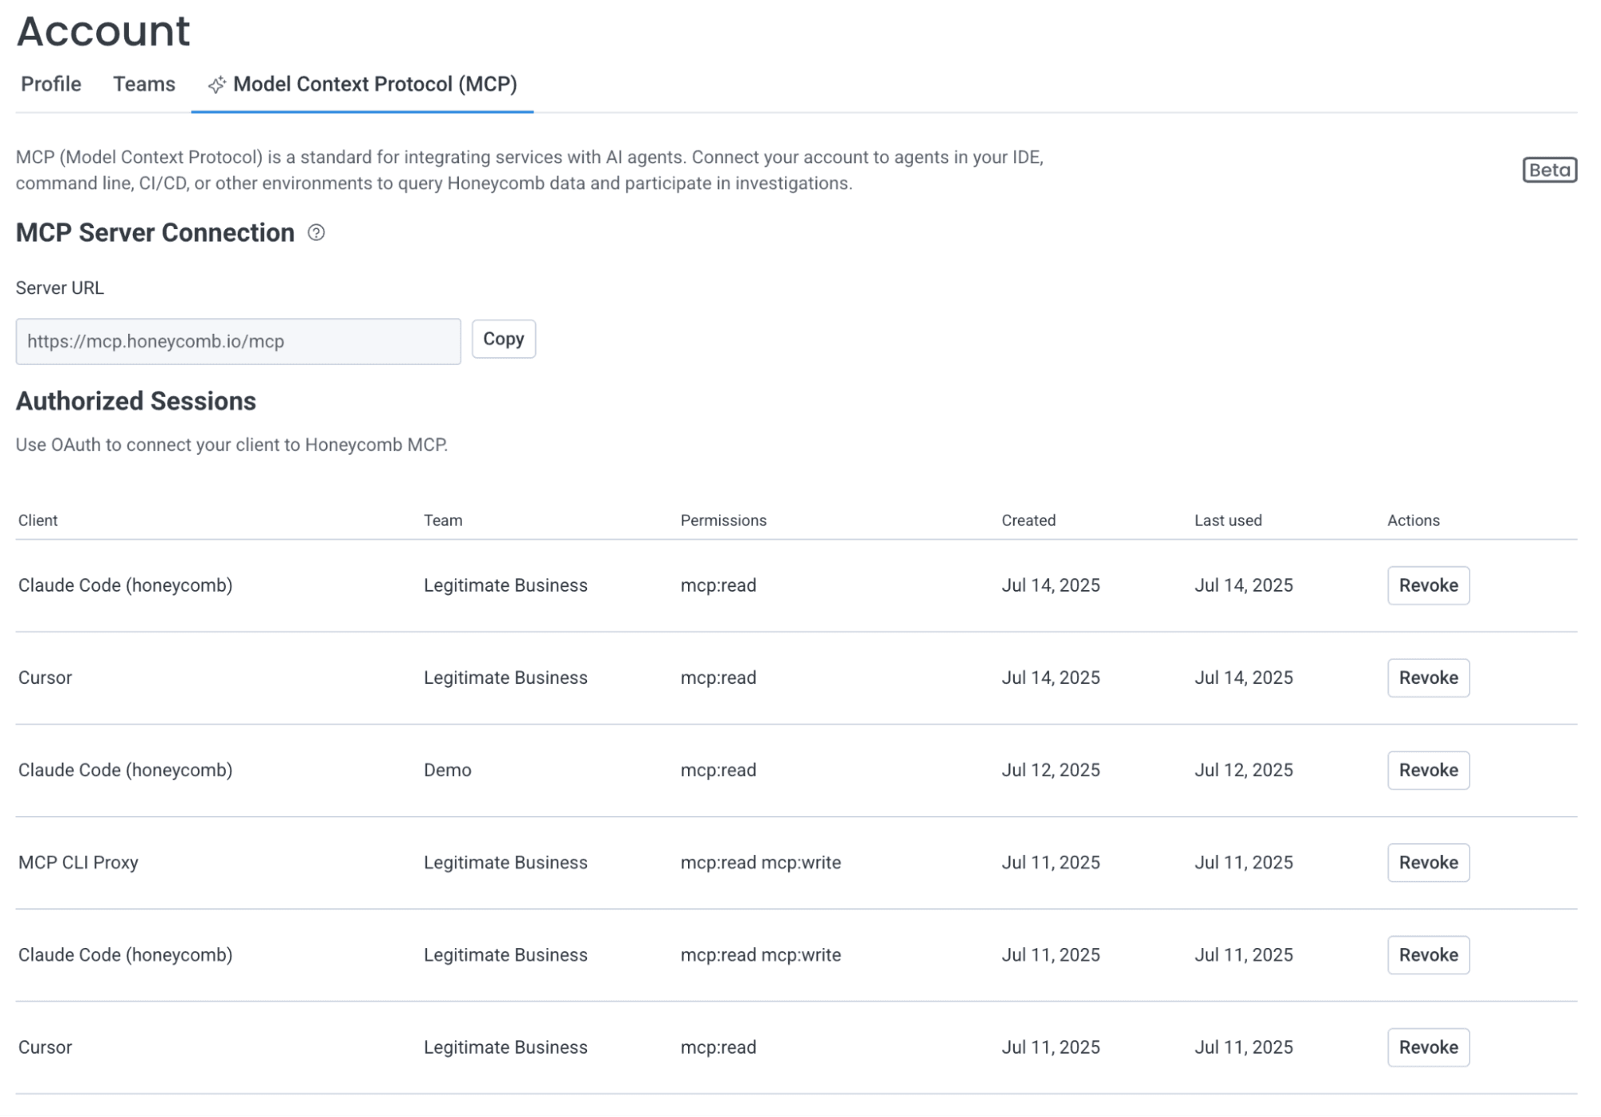This screenshot has height=1117, width=1601.
Task: Click the Team column header
Action: (x=443, y=520)
